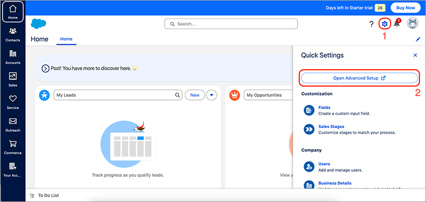
Task: Click the To Do List label
Action: point(48,196)
